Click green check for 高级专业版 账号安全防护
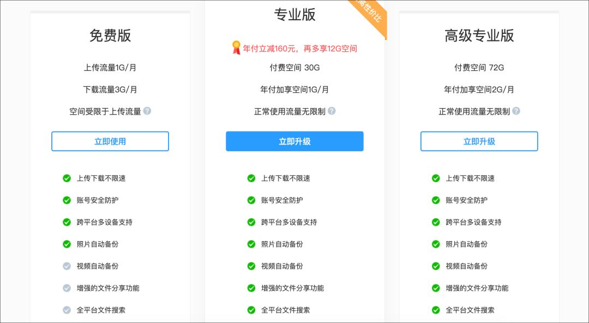 pos(436,200)
